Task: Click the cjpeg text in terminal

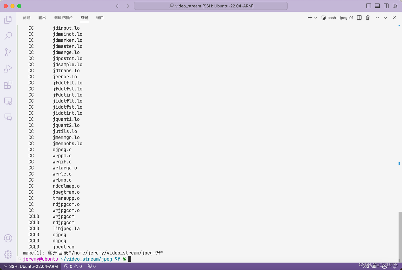Action: [x=60, y=235]
